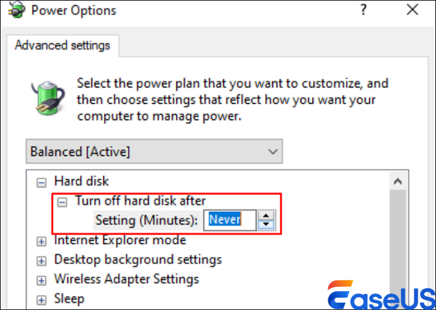Select the Hard disk tree item
Screen dimensions: 436x310
78,181
